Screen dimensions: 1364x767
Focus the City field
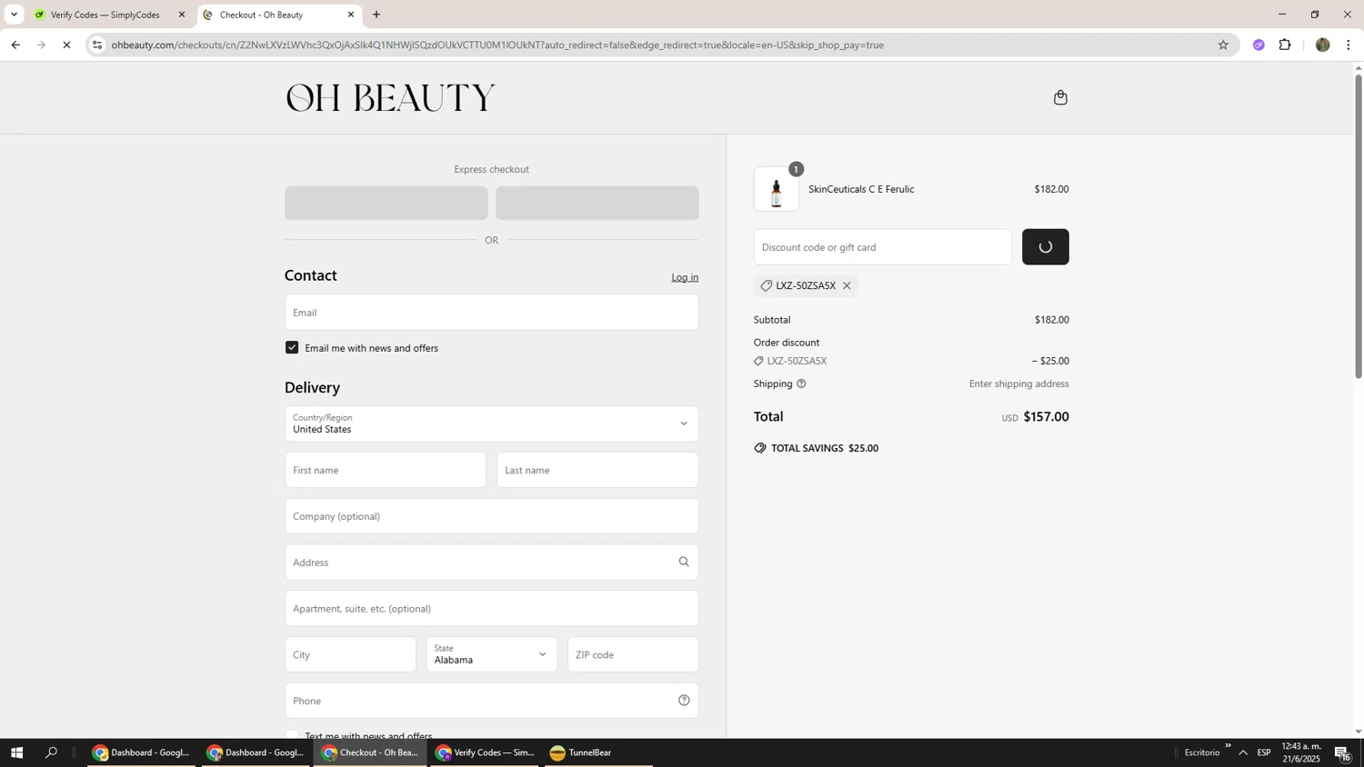[x=350, y=654]
